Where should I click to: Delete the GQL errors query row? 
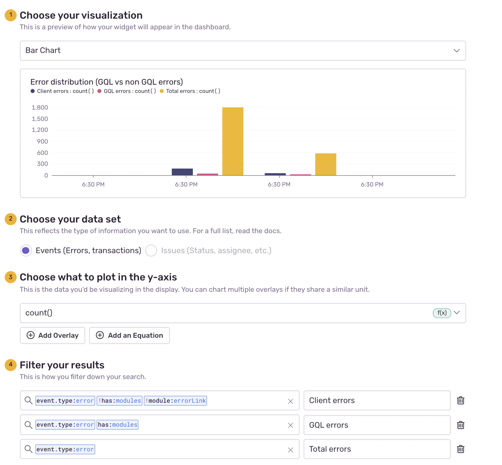460,425
